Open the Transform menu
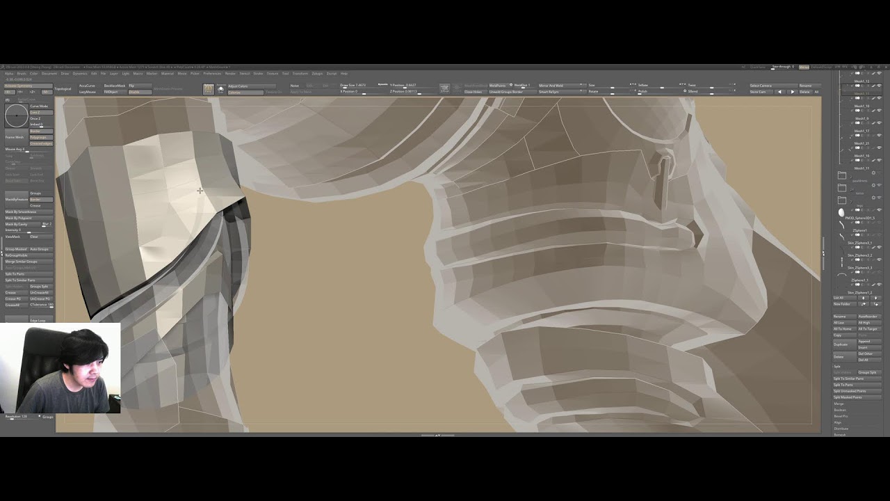Screen dimensions: 890x501 coord(300,74)
